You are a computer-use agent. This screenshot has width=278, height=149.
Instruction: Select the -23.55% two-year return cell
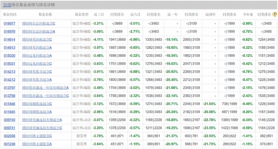point(209,128)
